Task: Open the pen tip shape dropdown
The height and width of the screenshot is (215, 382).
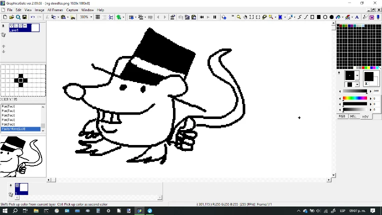Action: (357, 75)
